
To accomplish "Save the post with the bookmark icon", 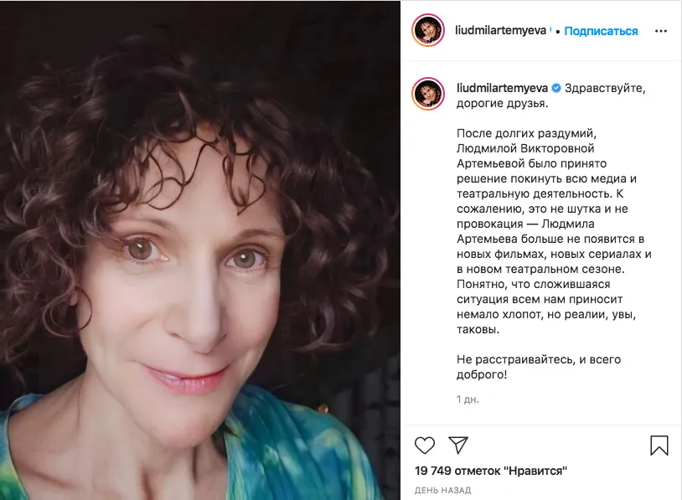I will click(x=659, y=446).
